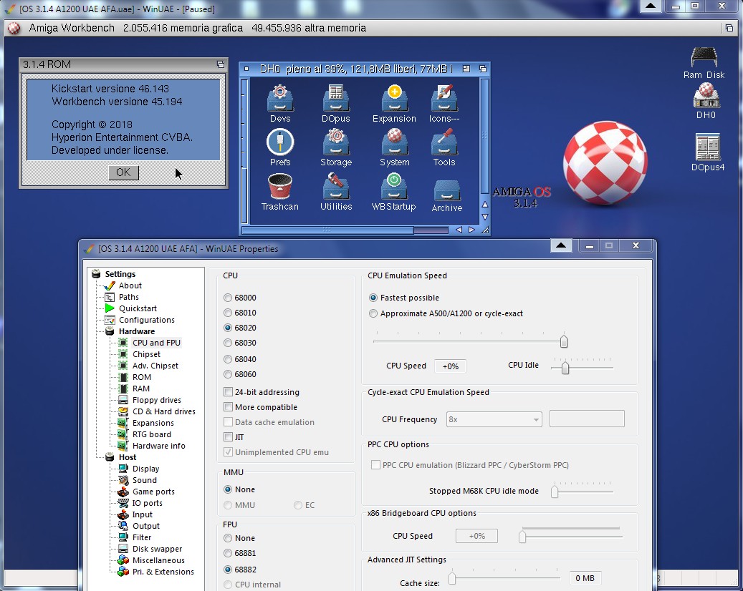Image resolution: width=743 pixels, height=591 pixels.
Task: Open the Trashcan icon
Action: [279, 187]
